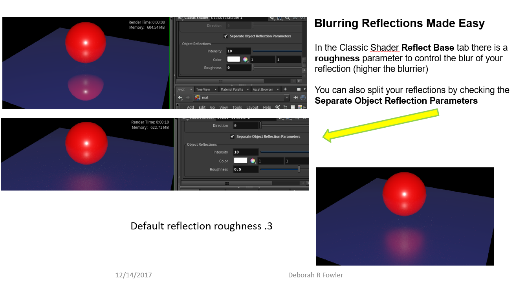Click the Roughness slider handle at 0.5
Viewport: 515px width, 286px height.
tap(299, 169)
